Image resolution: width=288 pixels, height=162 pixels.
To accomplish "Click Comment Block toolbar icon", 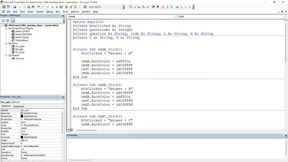I will click(x=167, y=7).
